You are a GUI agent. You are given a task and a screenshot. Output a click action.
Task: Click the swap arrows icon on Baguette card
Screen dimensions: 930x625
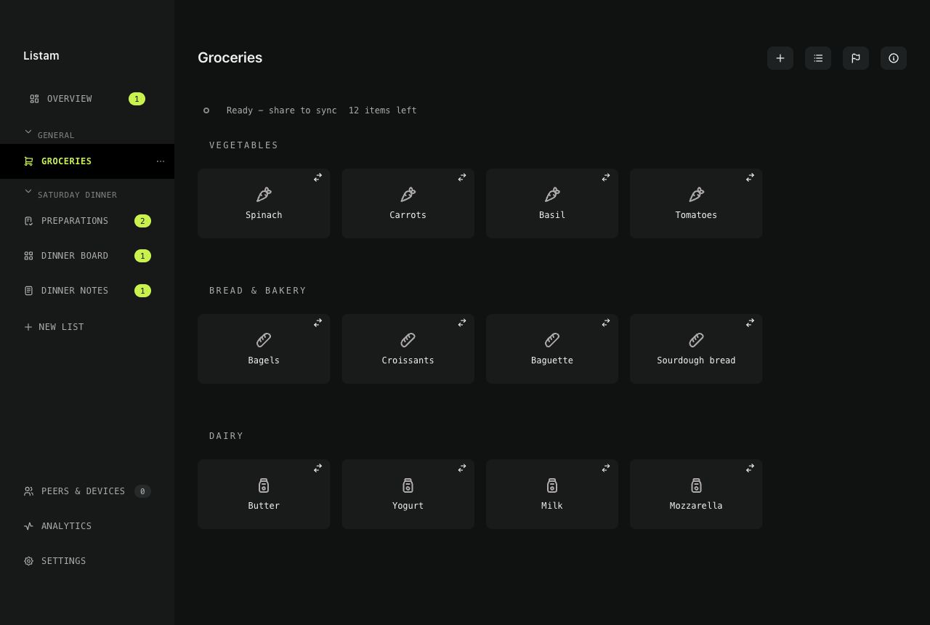click(x=605, y=323)
